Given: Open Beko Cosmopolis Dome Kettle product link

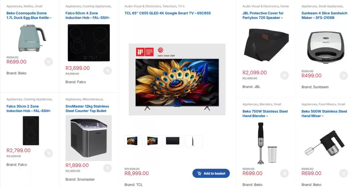Looking at the screenshot, I should pyautogui.click(x=29, y=15).
